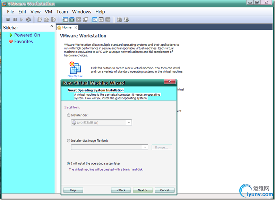Open the View menu

[35, 12]
